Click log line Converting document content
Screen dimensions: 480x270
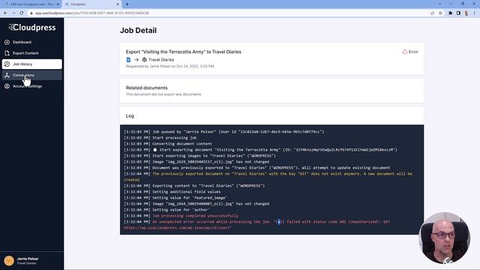pyautogui.click(x=182, y=143)
